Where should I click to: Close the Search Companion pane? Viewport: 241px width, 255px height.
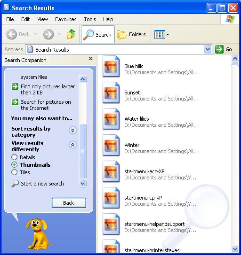91,59
